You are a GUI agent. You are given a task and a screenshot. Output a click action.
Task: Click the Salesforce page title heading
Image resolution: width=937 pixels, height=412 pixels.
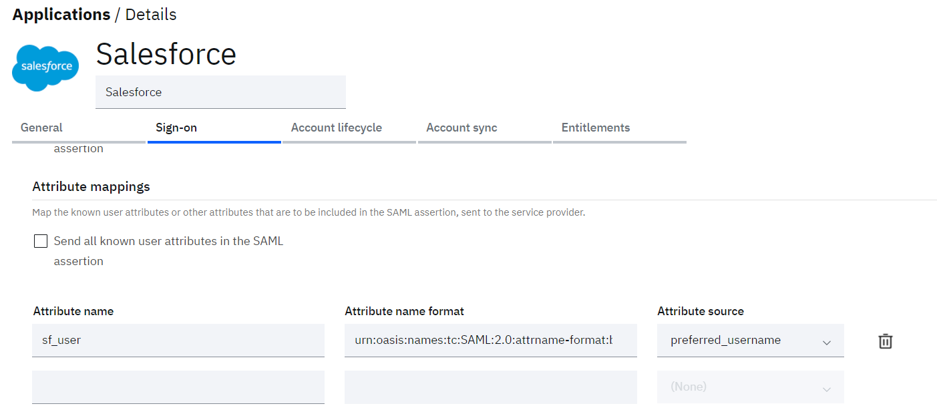pyautogui.click(x=166, y=54)
